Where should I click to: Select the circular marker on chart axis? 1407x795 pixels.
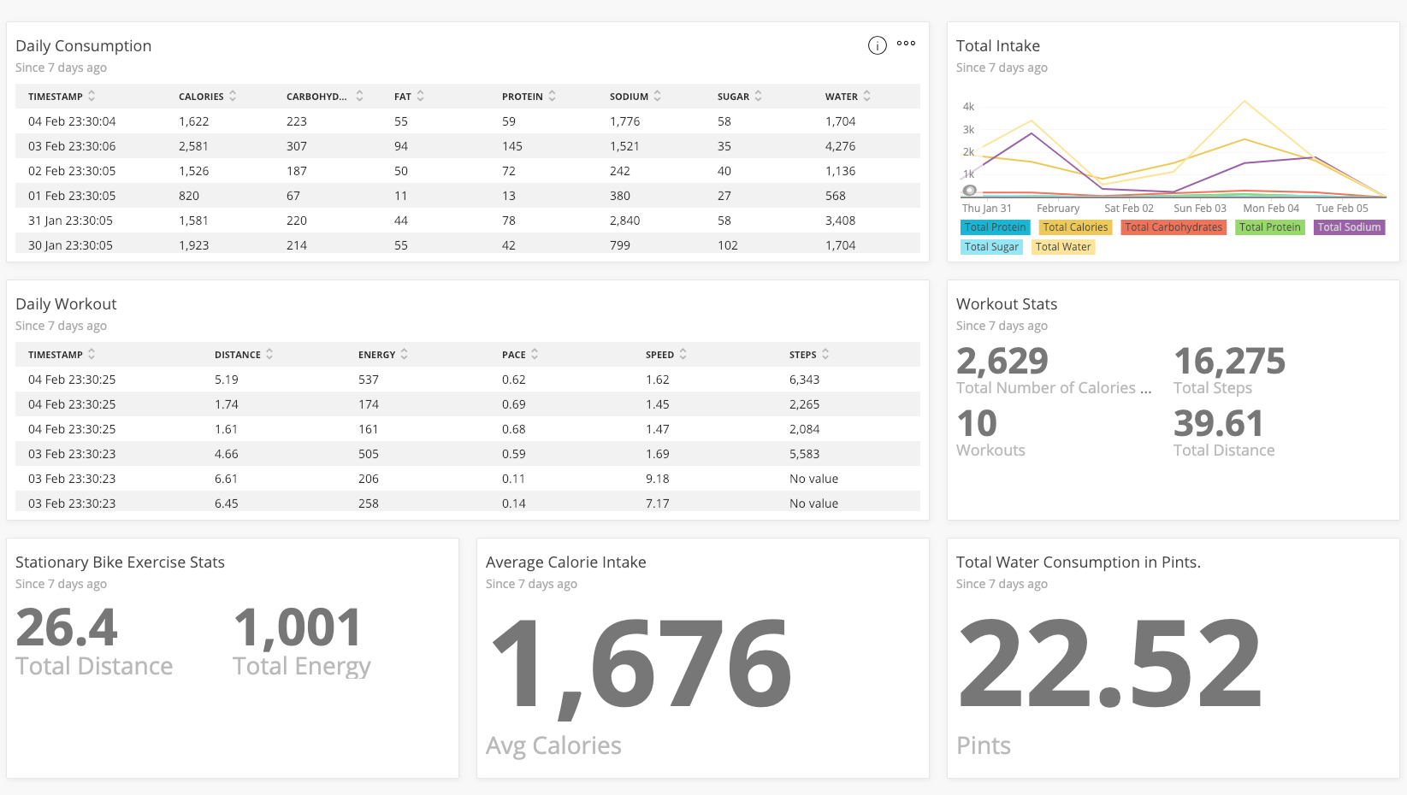[x=969, y=191]
